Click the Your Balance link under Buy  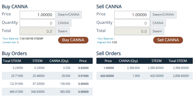click(x=11, y=39)
